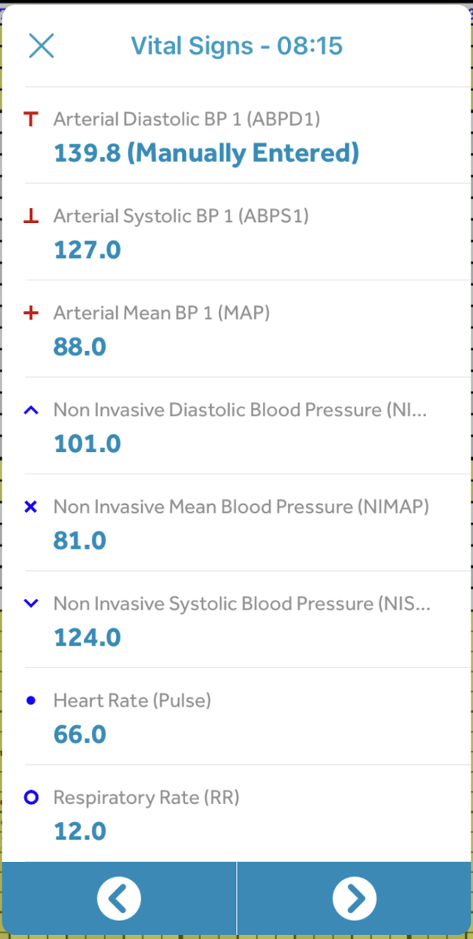Click the Arterial Mean BP 88.0 value
This screenshot has height=939, width=473.
coord(79,346)
